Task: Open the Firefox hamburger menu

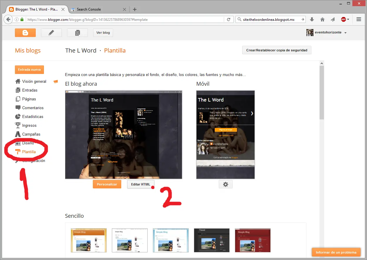Action: pyautogui.click(x=359, y=19)
